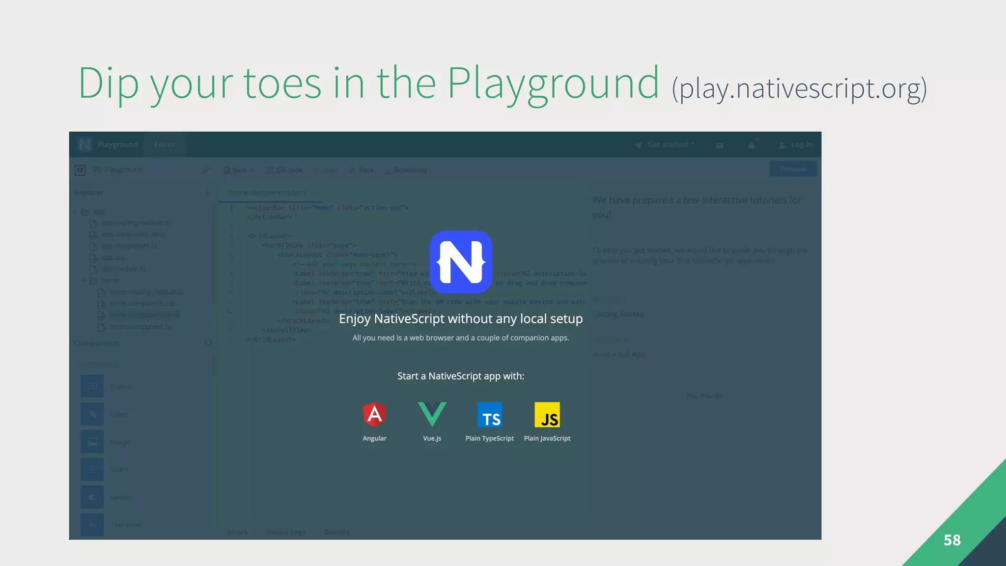
Task: Click the Log in link
Action: [x=796, y=144]
